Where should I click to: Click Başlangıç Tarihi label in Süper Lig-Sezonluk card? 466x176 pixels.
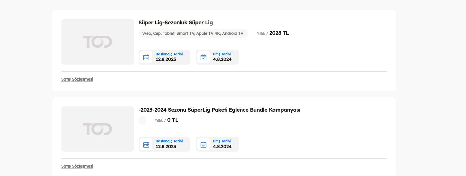[x=169, y=54]
